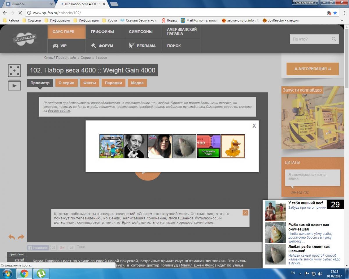
Task: Open a new browser tab
Action: click(x=114, y=4)
